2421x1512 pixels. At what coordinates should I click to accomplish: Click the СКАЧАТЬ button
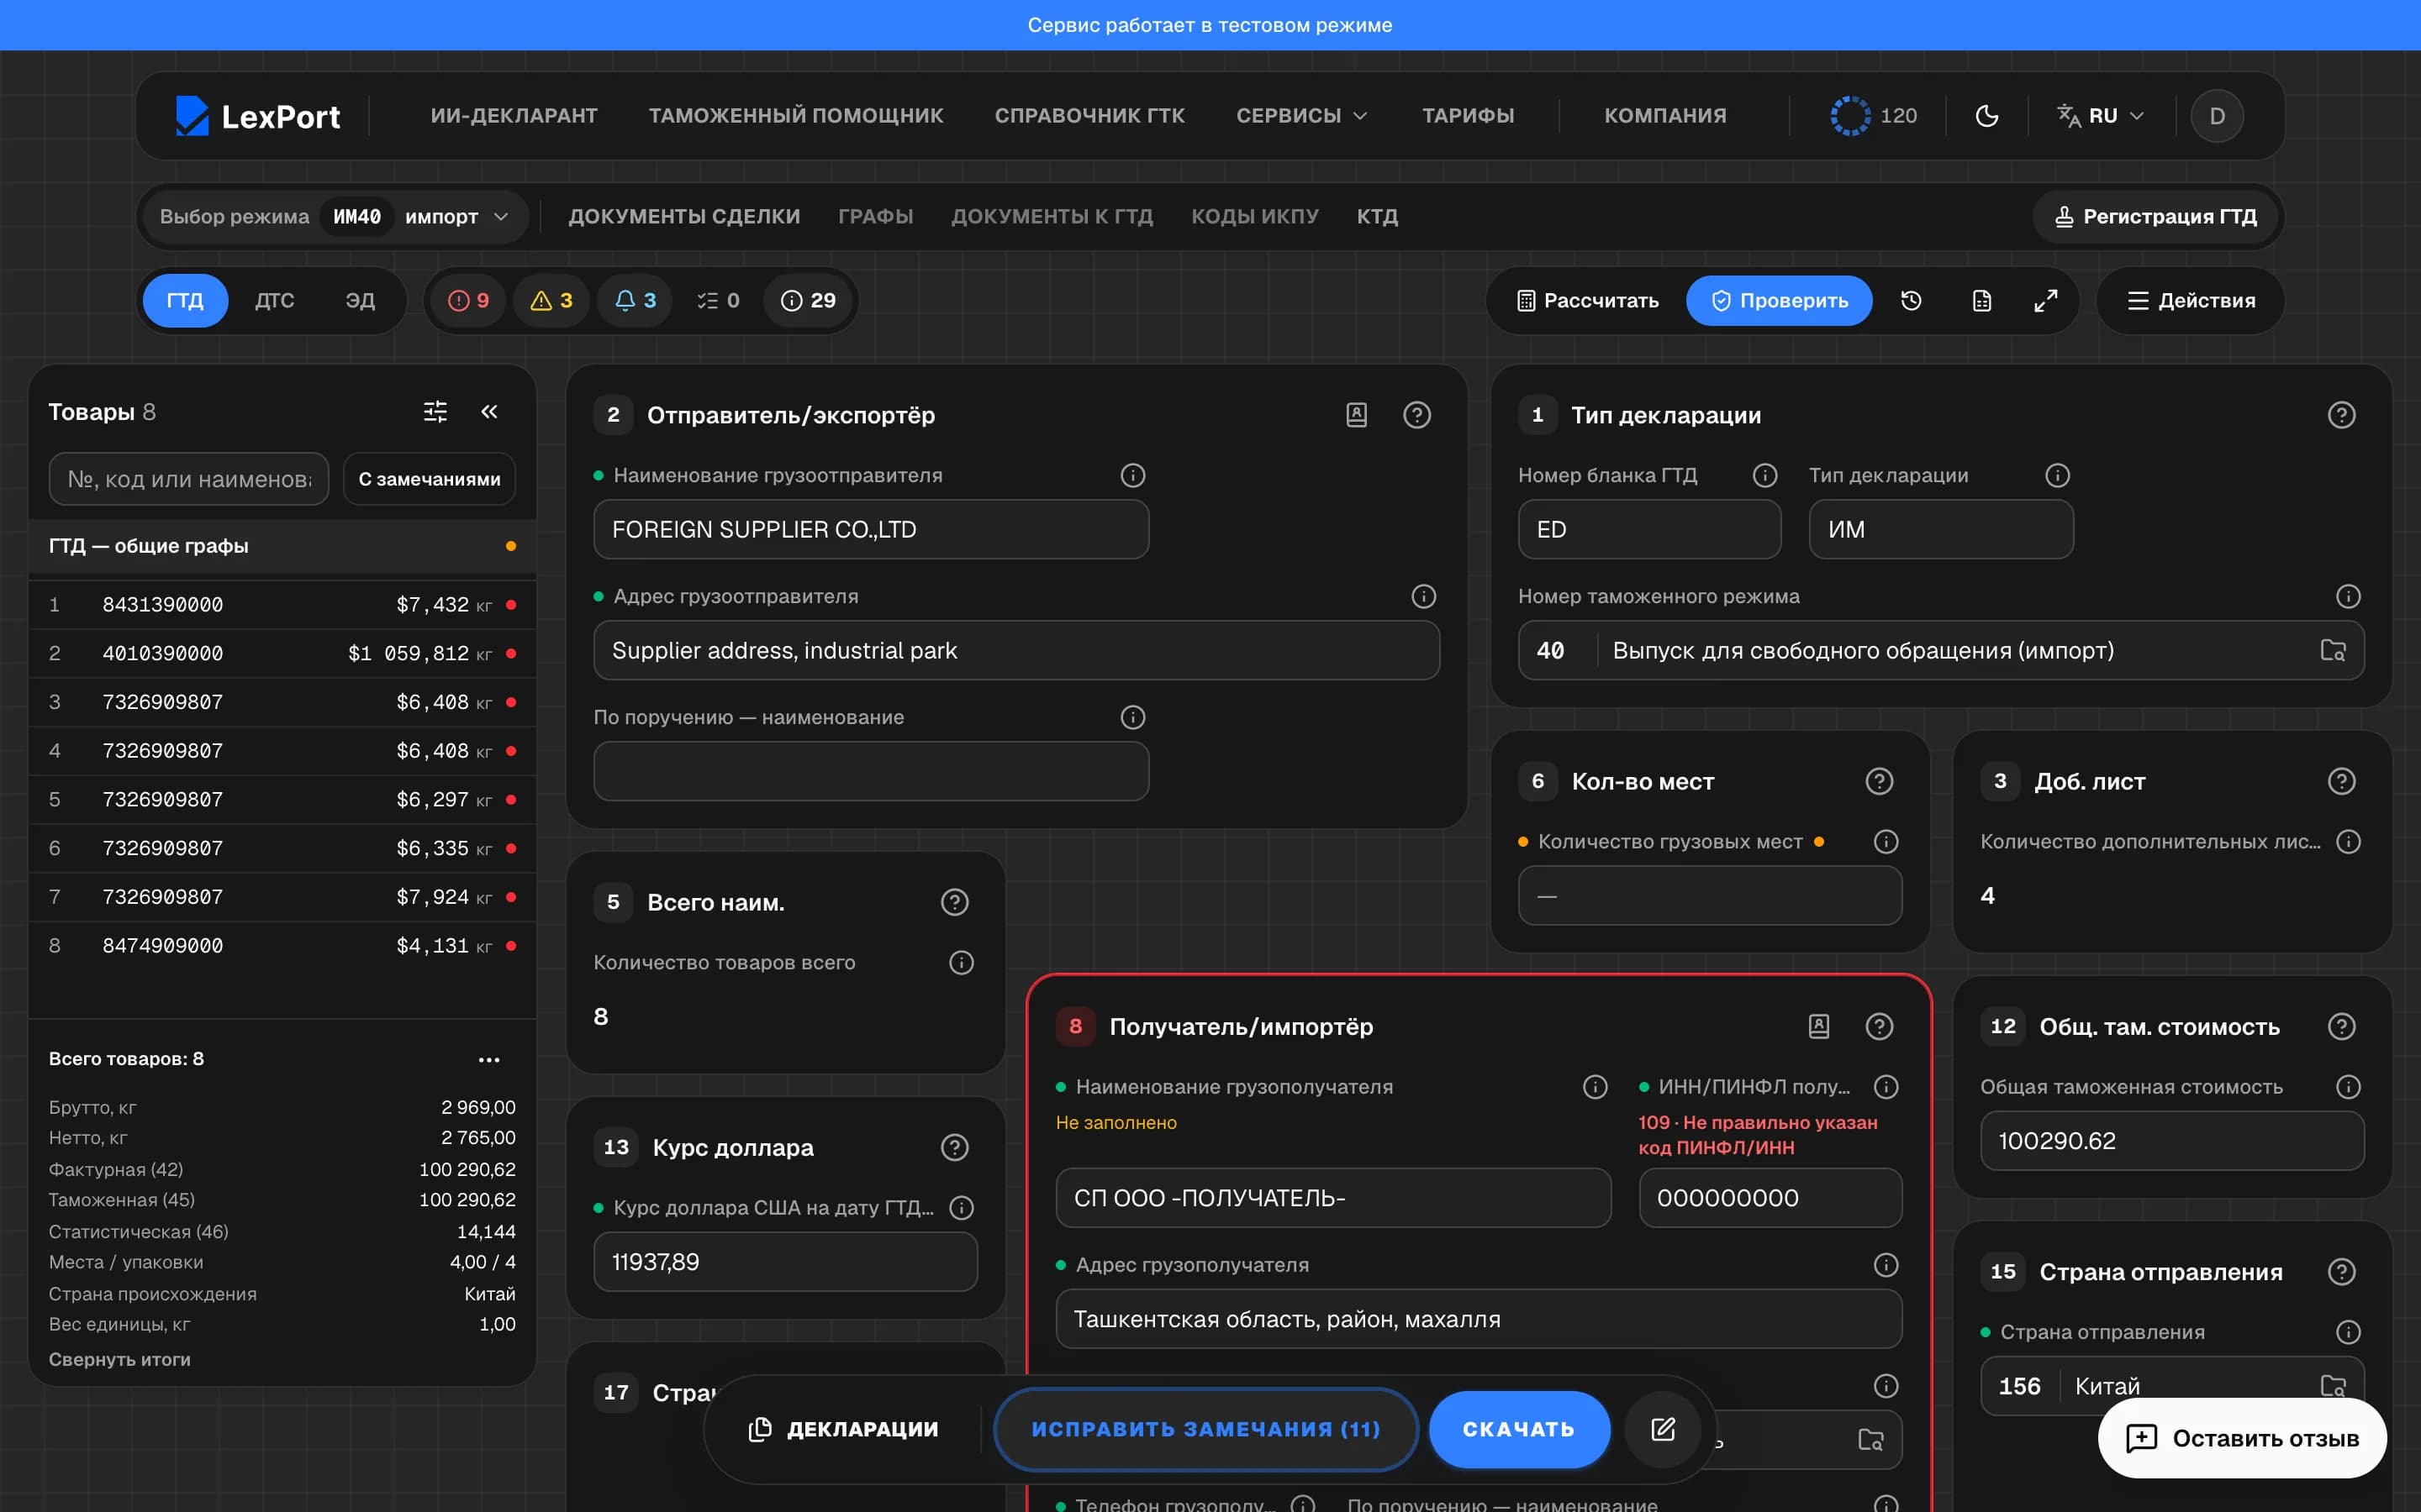1519,1429
